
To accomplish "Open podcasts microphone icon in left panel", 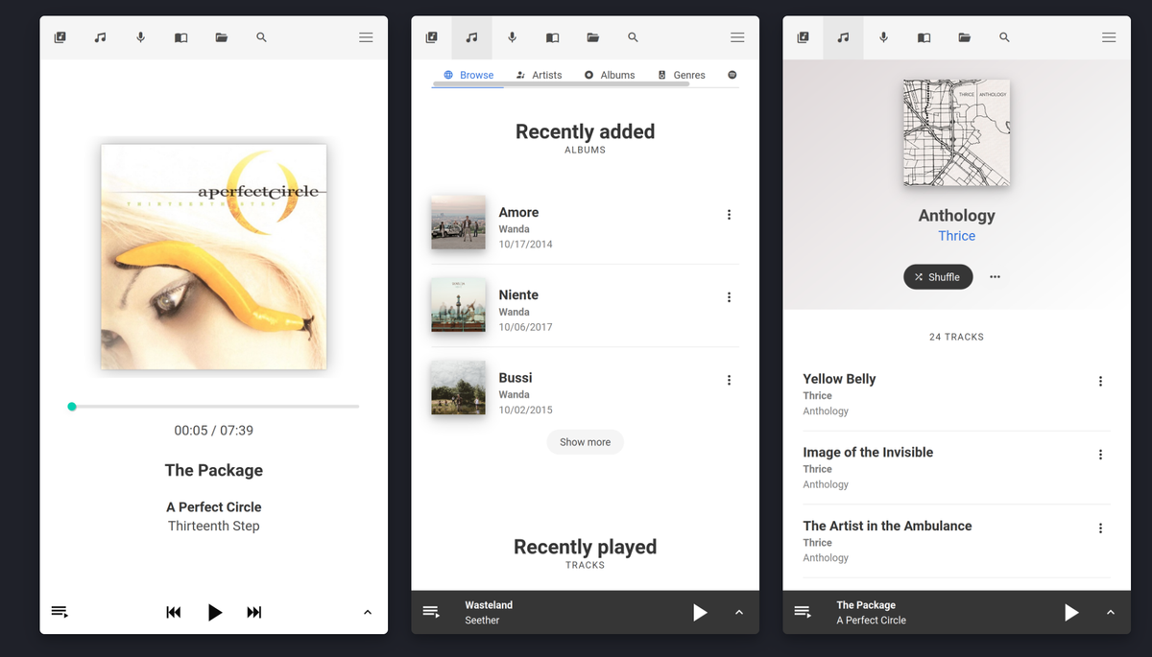I will [140, 37].
